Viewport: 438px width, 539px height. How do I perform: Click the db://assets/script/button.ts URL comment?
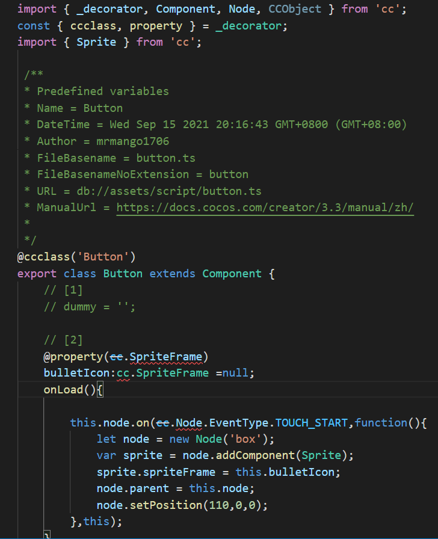pyautogui.click(x=169, y=191)
